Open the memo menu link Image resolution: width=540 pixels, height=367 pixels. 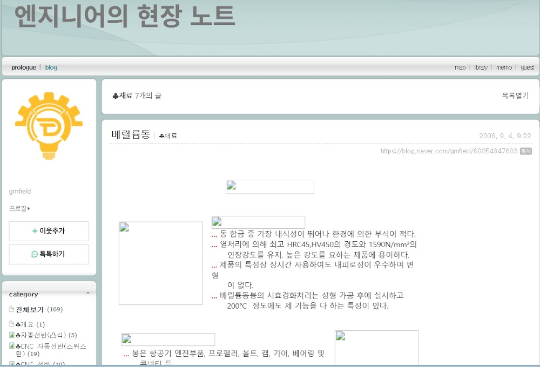pos(504,67)
